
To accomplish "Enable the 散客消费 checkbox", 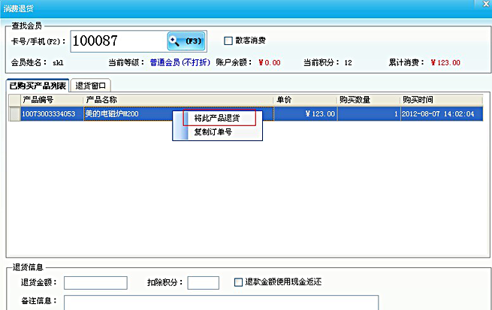I will [x=229, y=41].
